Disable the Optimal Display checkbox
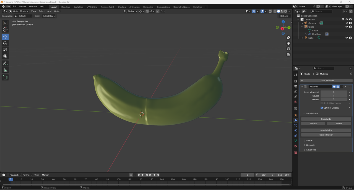This screenshot has height=190, width=354. click(322, 108)
